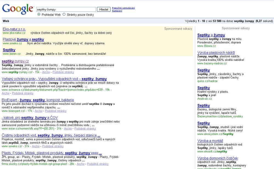Screen dimensions: 274x169
Task: Open the result titled septiky-zumpy.cz
Action: 15,61
